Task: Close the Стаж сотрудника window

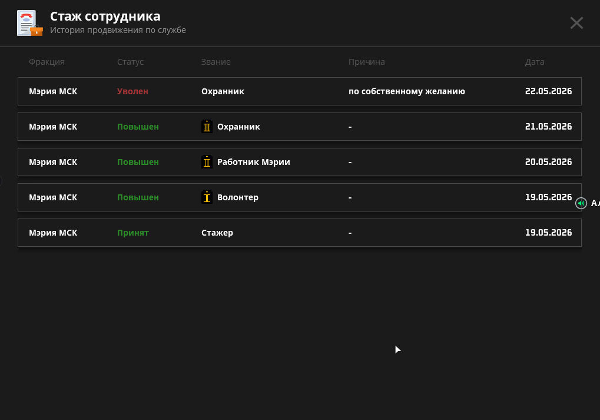Action: [x=576, y=23]
